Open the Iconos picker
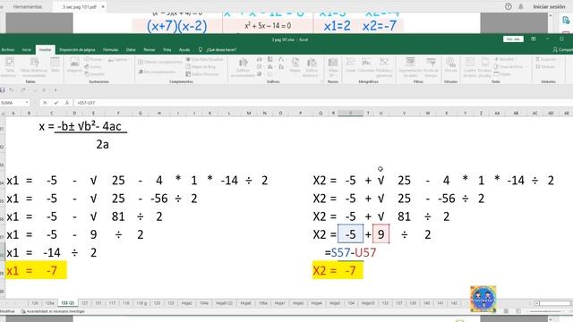Screen dimensions: 573x322 pyautogui.click(x=93, y=67)
